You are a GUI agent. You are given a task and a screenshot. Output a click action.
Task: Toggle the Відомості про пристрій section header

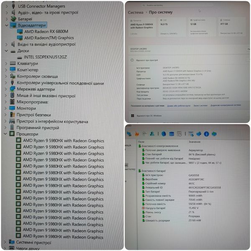(189, 60)
